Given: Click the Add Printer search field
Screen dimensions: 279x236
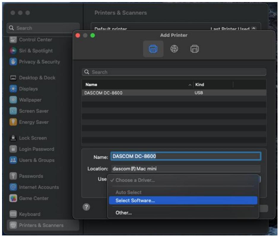Looking at the screenshot, I should pyautogui.click(x=174, y=72).
